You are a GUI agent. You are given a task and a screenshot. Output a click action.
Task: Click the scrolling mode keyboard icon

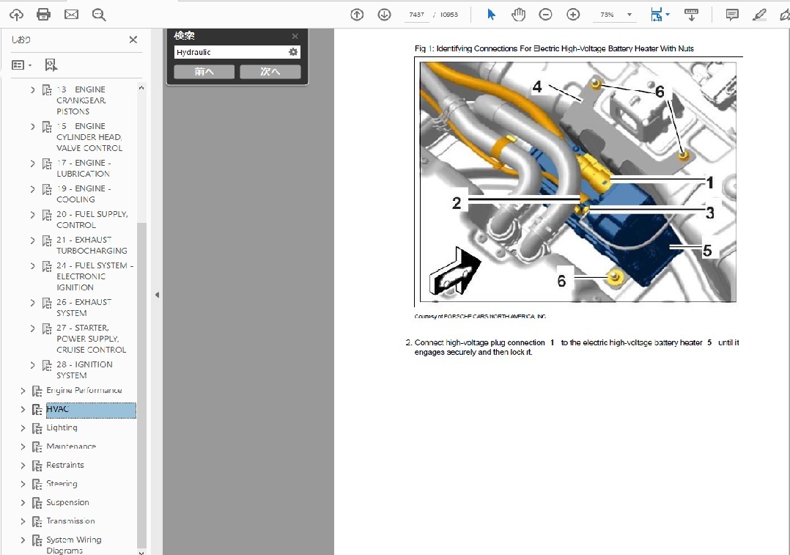point(691,15)
